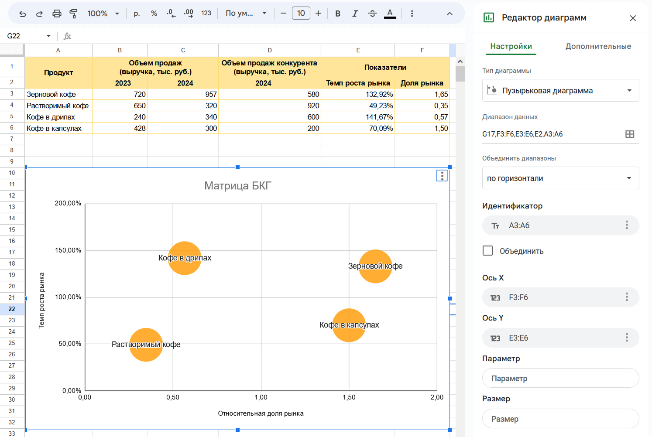Open the select data range grid icon
The height and width of the screenshot is (437, 652).
(x=630, y=134)
